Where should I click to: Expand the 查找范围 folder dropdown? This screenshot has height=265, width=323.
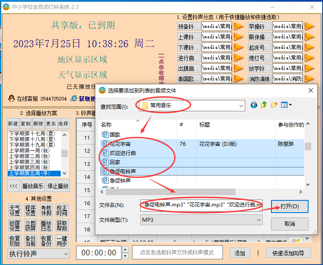[x=240, y=106]
